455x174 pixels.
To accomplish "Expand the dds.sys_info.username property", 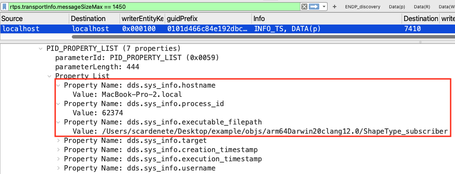I will [59, 168].
